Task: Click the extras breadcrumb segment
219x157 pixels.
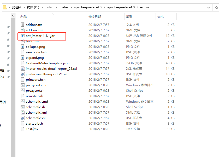Action: [x=145, y=7]
